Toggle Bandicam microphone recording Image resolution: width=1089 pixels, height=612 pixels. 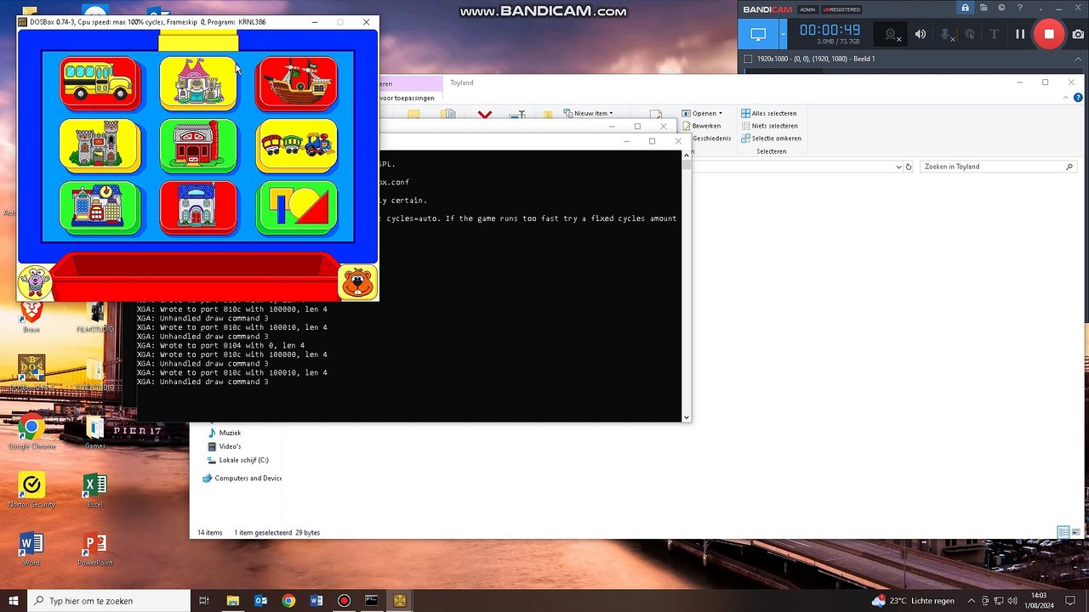click(x=945, y=34)
